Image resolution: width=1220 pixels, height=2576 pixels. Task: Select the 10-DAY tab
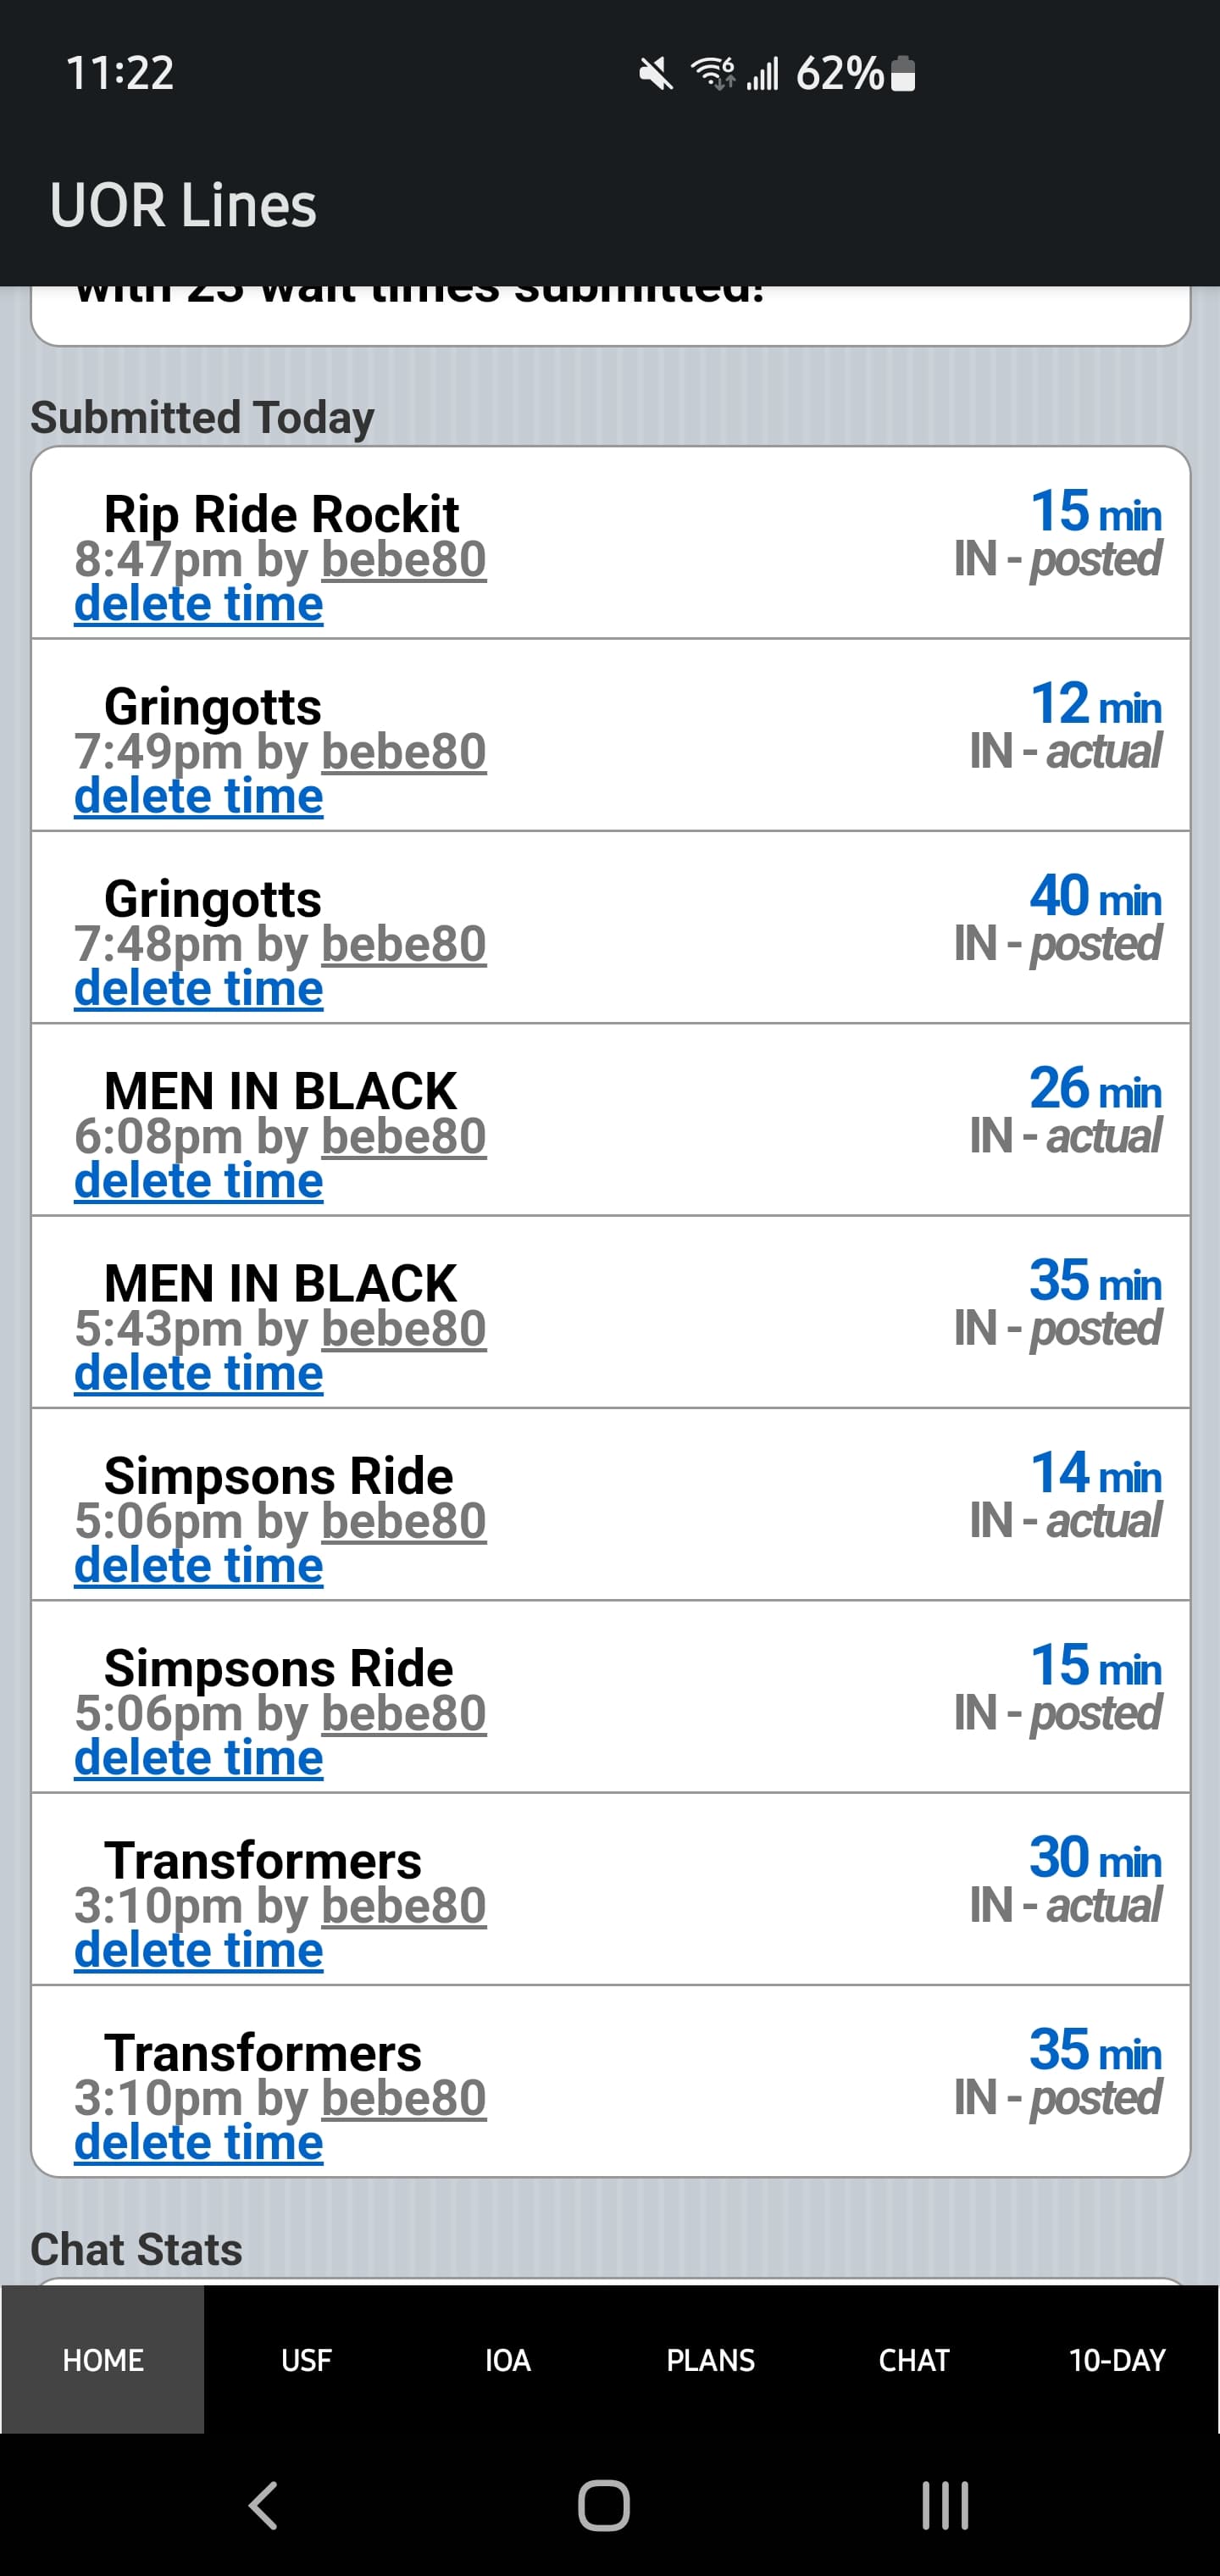click(1117, 2360)
